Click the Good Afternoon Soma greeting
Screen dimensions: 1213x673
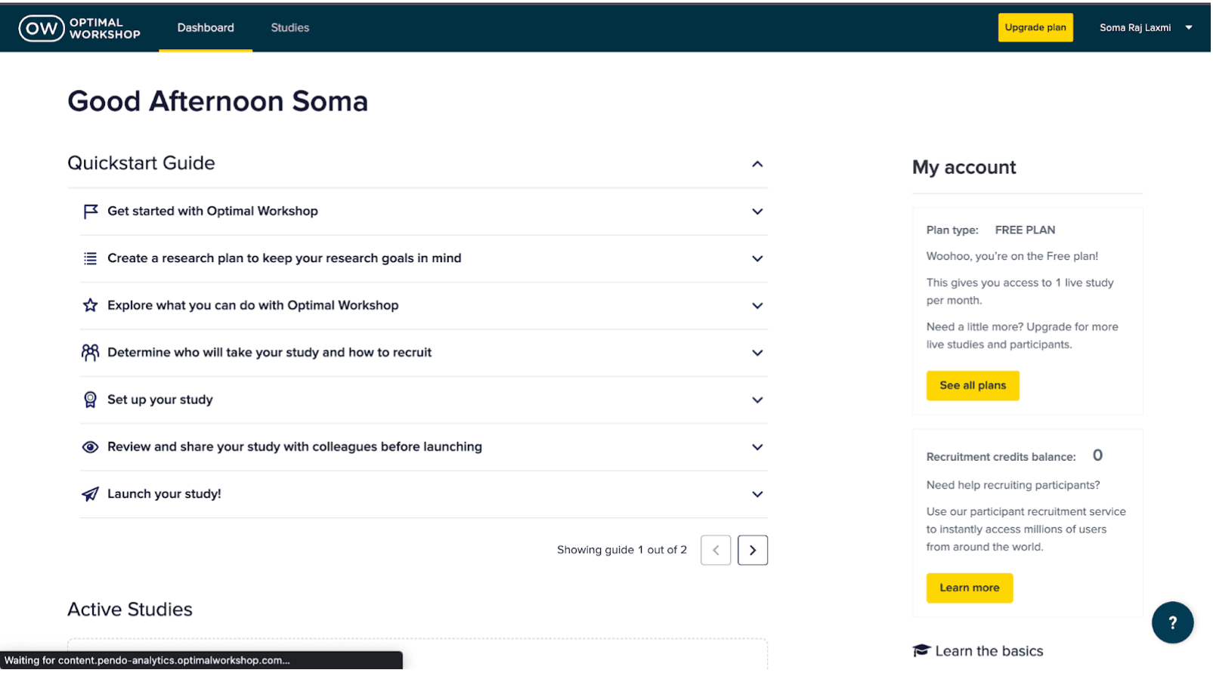click(218, 102)
